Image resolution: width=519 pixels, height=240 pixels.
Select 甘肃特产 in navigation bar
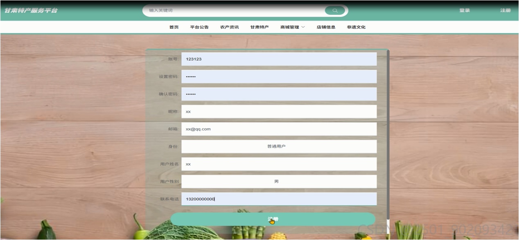point(259,27)
